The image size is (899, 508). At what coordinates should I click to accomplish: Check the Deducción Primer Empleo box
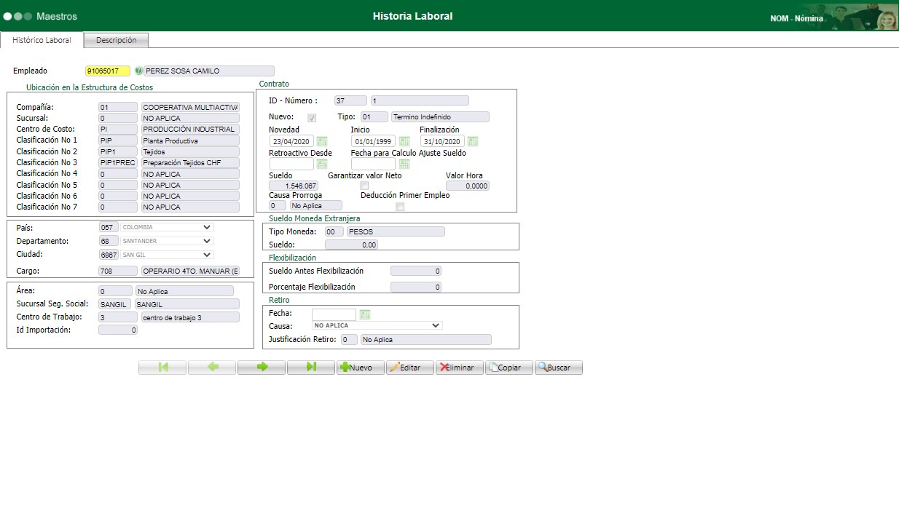[x=399, y=207]
